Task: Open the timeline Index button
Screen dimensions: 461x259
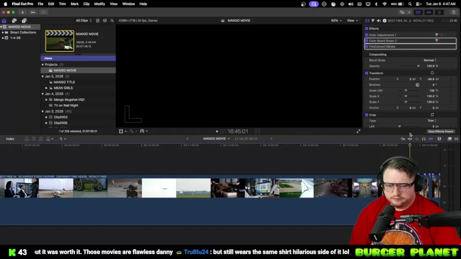Action: (10, 139)
